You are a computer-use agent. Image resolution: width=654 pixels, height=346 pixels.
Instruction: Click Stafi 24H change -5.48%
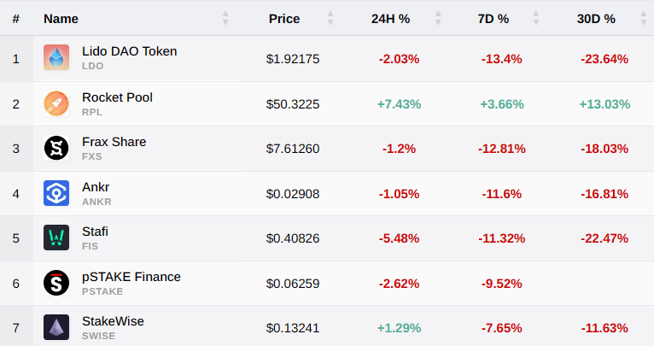coord(398,238)
